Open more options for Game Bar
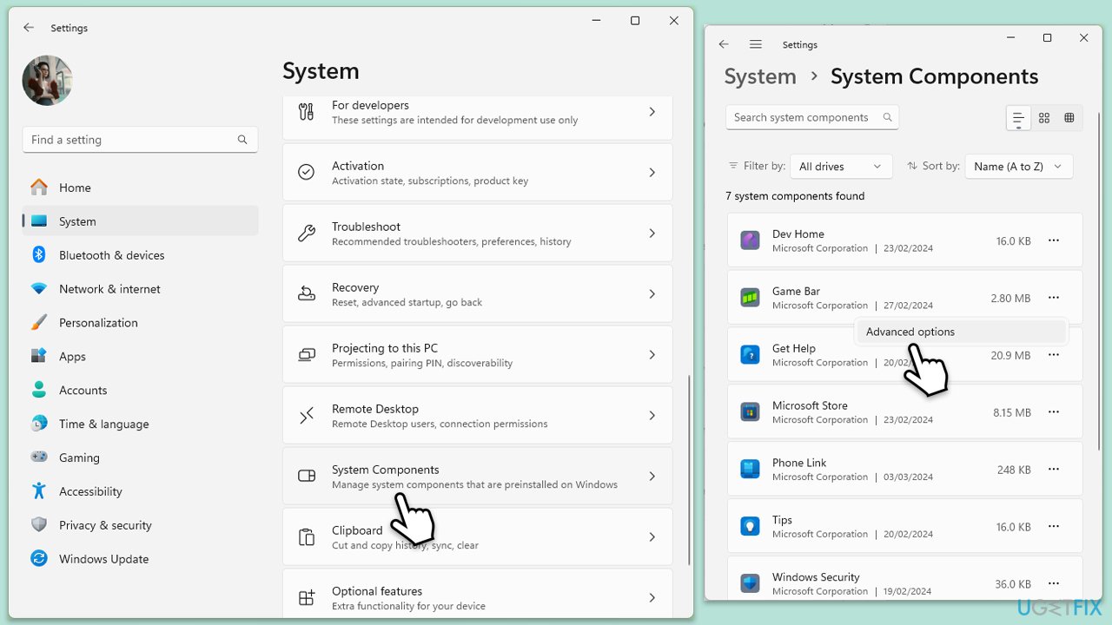The width and height of the screenshot is (1112, 625). [x=1054, y=298]
